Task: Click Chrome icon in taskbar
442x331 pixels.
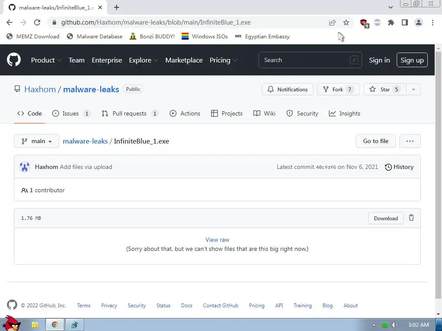Action: pyautogui.click(x=55, y=325)
